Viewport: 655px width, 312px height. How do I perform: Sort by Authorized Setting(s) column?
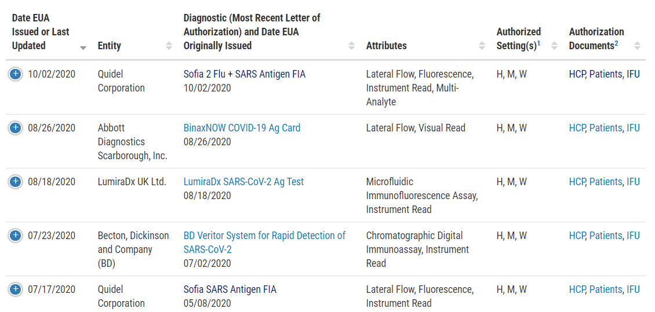coord(554,46)
